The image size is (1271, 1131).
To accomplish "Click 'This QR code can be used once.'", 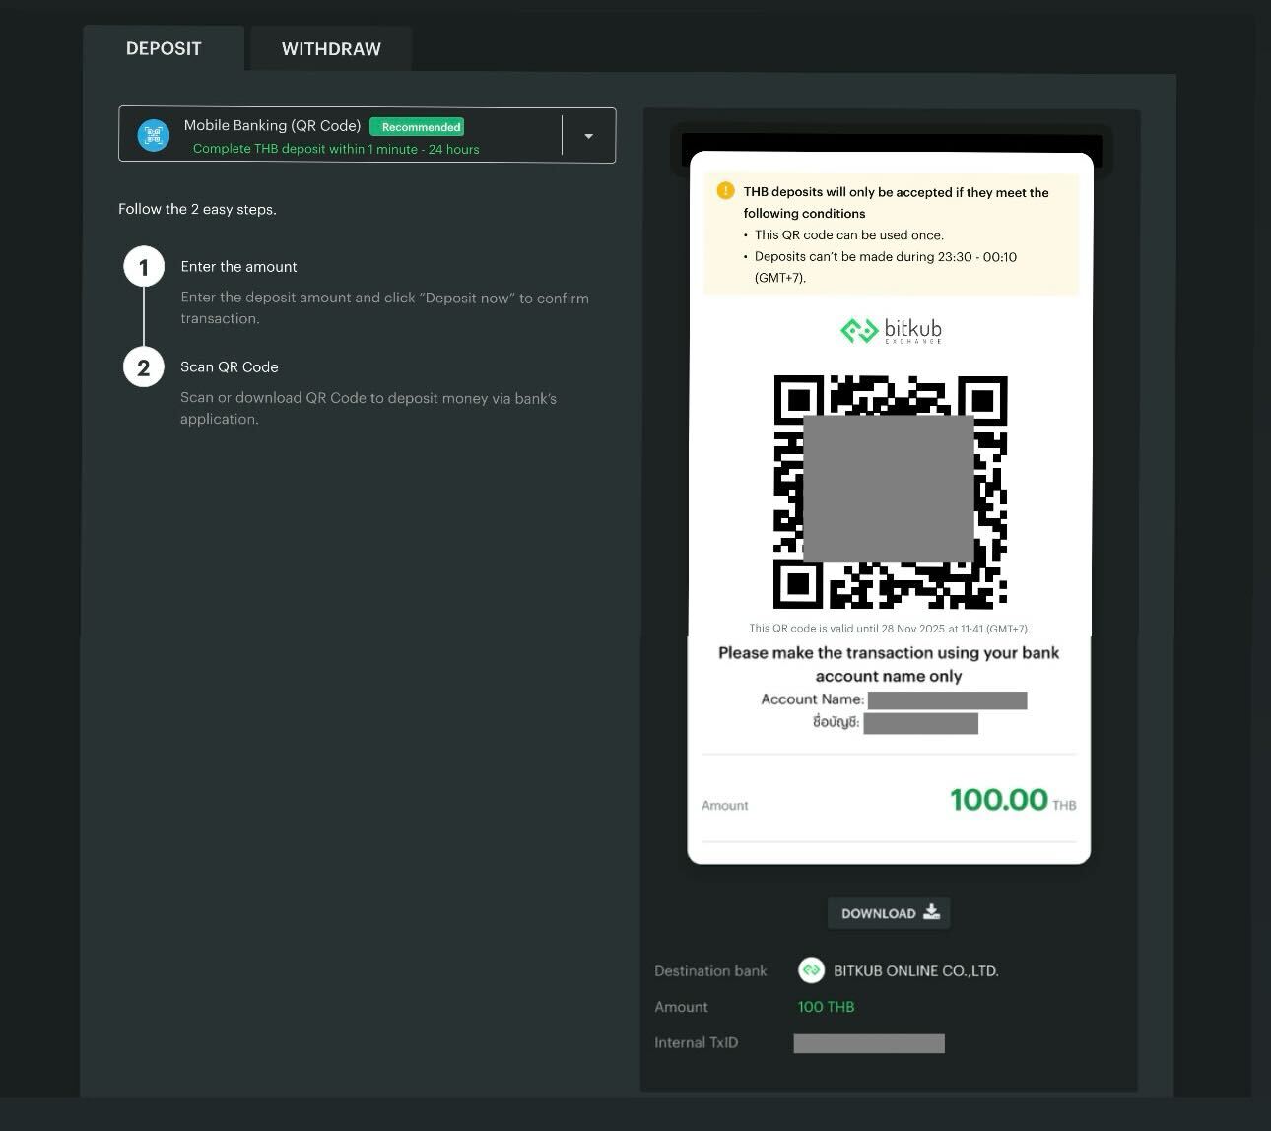I will point(849,235).
